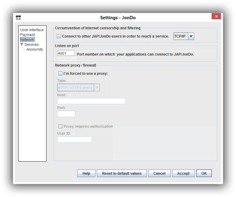This screenshot has height=197, width=236.
Task: Click 'Circumvention of Internet censorship and filtering' heading
Action: [98, 28]
